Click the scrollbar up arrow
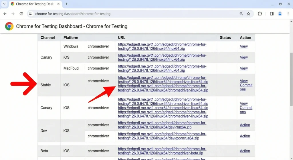This screenshot has height=160, width=293. (291, 21)
